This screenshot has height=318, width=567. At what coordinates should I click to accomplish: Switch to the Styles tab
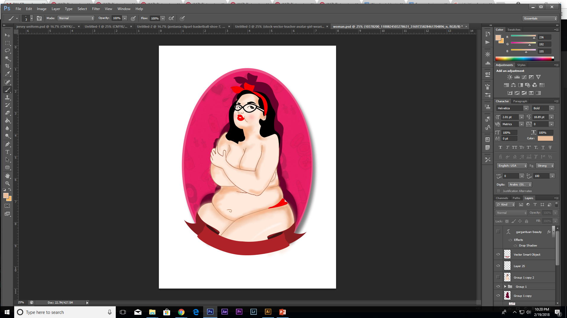521,65
